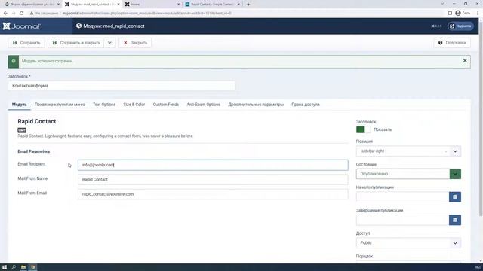
Task: Close the Home browser tab
Action: [178, 5]
